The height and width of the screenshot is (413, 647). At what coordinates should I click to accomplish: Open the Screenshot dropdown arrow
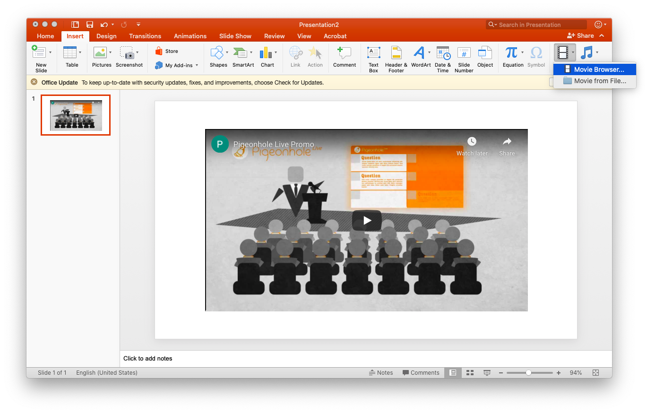pos(138,52)
